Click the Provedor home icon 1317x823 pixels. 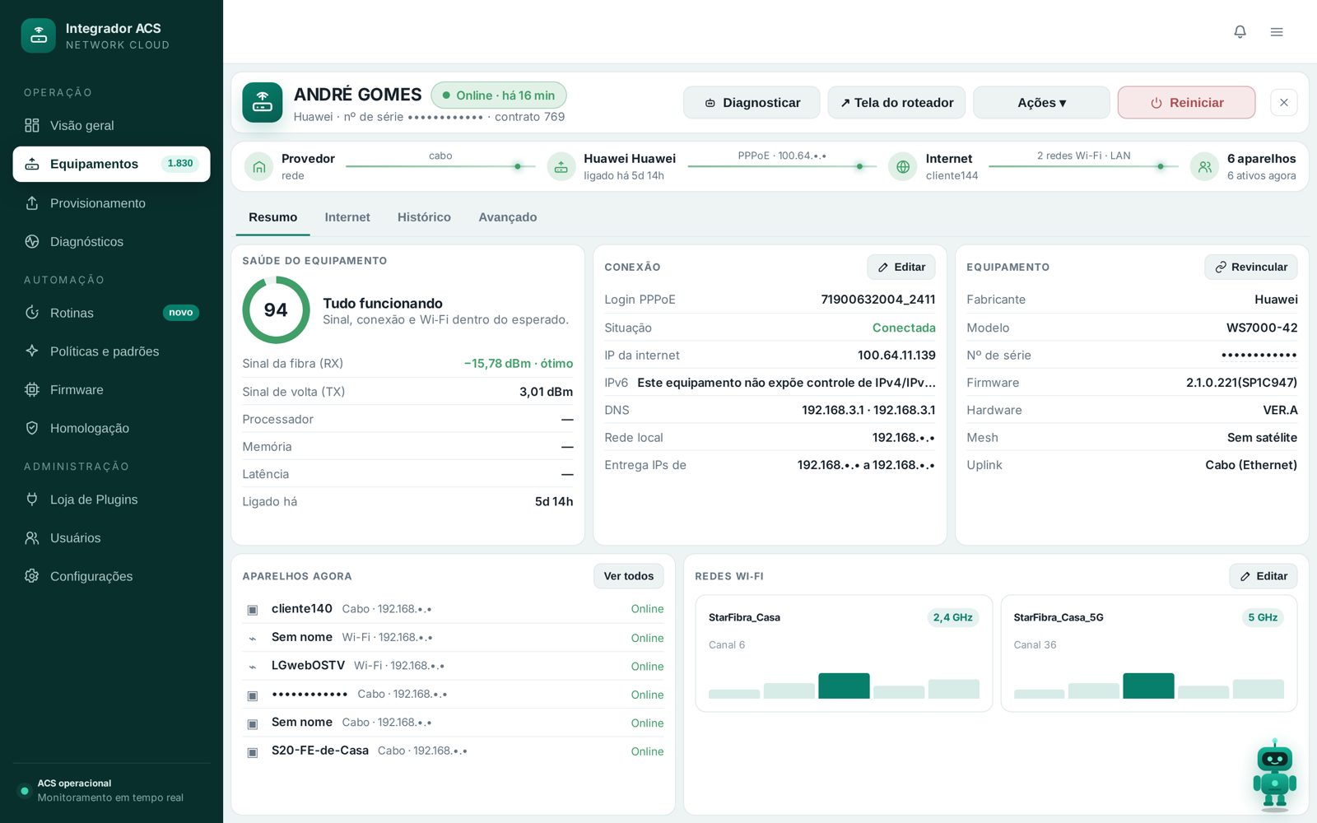[x=259, y=167]
